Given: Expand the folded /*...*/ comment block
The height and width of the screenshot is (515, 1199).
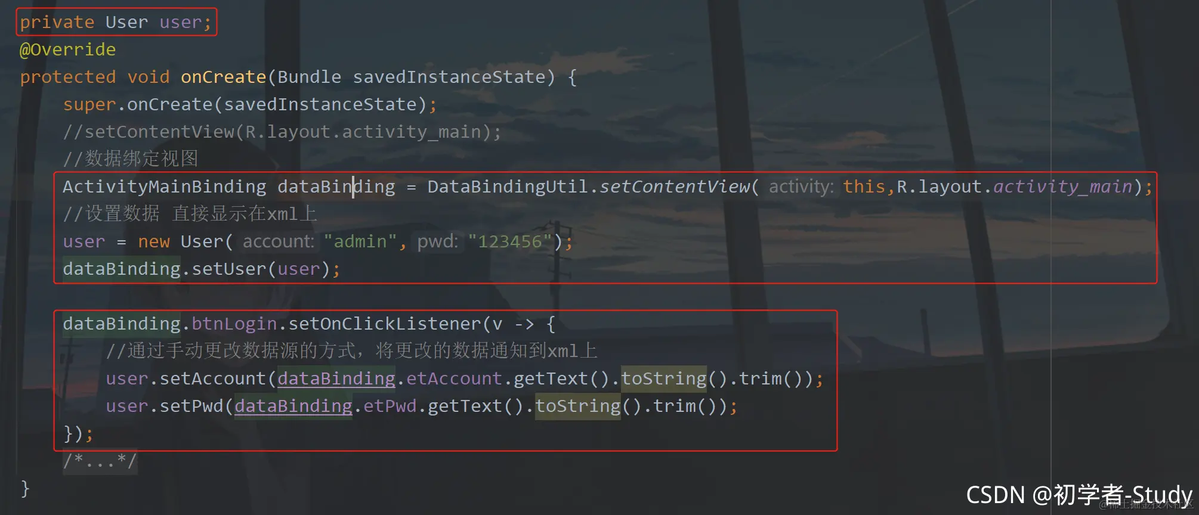Looking at the screenshot, I should [100, 461].
